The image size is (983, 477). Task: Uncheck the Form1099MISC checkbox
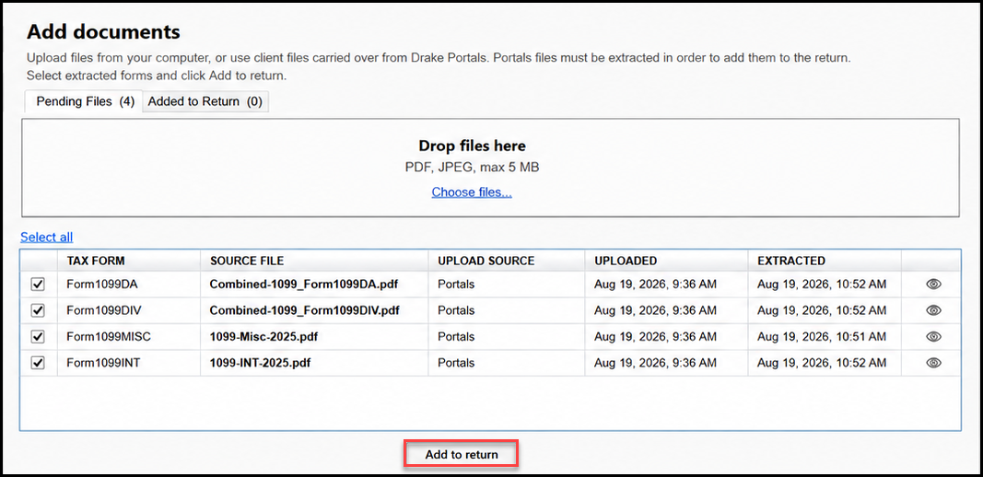point(38,337)
